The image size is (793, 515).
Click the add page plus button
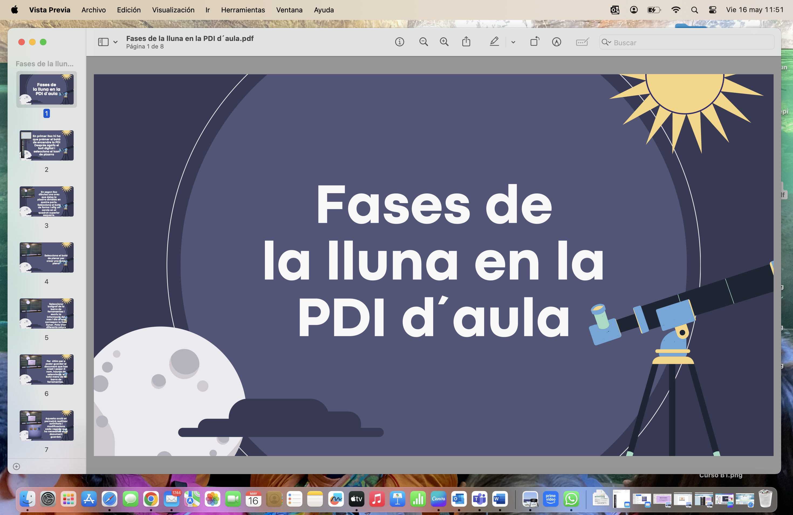16,467
